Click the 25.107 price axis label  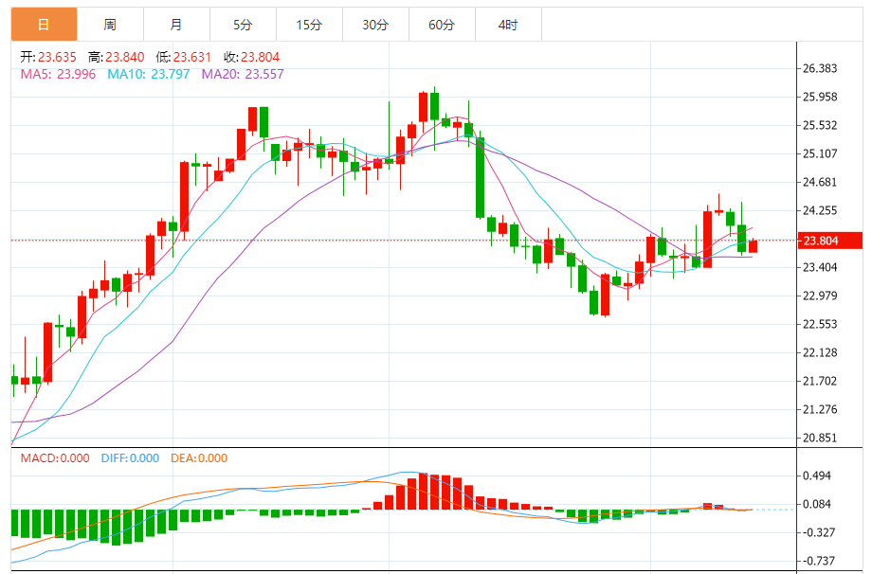click(820, 153)
